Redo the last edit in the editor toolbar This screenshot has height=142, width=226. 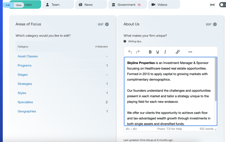tap(138, 52)
